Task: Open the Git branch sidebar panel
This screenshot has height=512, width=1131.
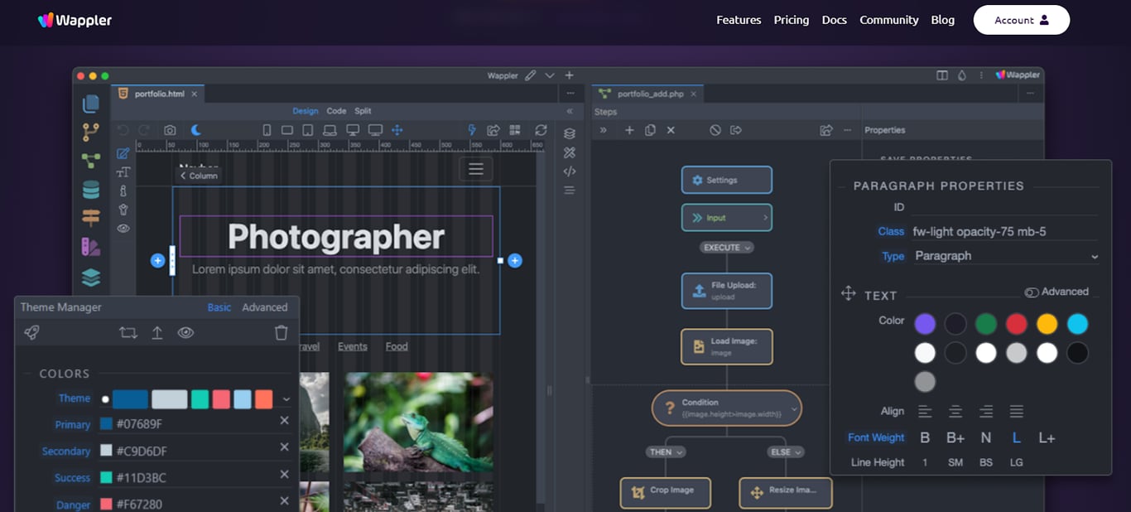Action: point(90,132)
